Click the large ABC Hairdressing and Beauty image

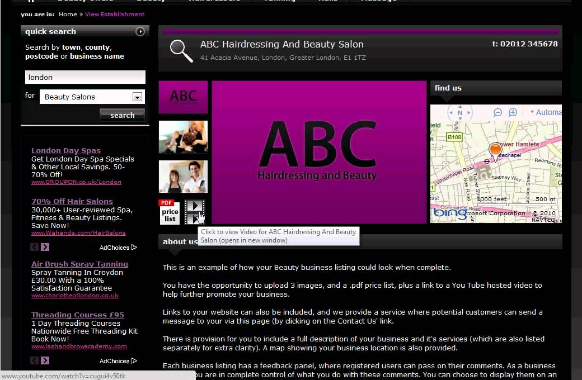tap(319, 152)
